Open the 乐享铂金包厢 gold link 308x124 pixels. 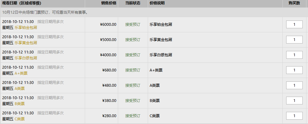[x=26, y=28]
